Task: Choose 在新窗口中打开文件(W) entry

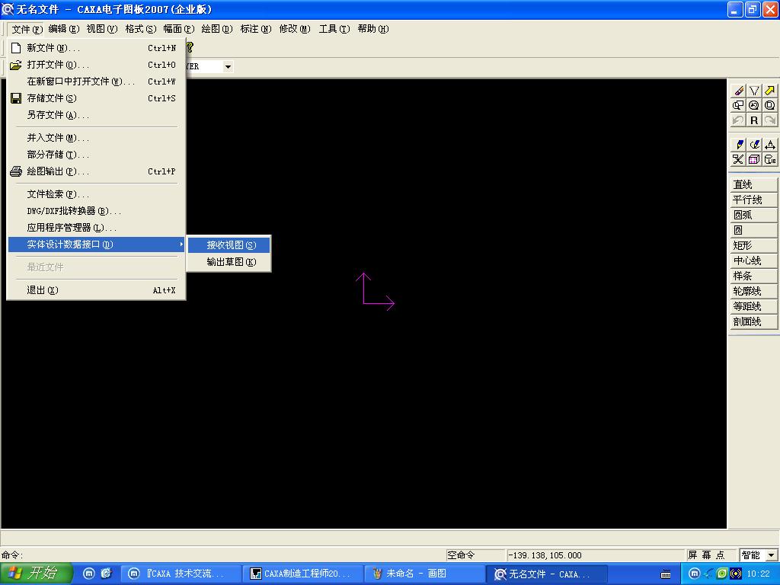Action: tap(97, 82)
